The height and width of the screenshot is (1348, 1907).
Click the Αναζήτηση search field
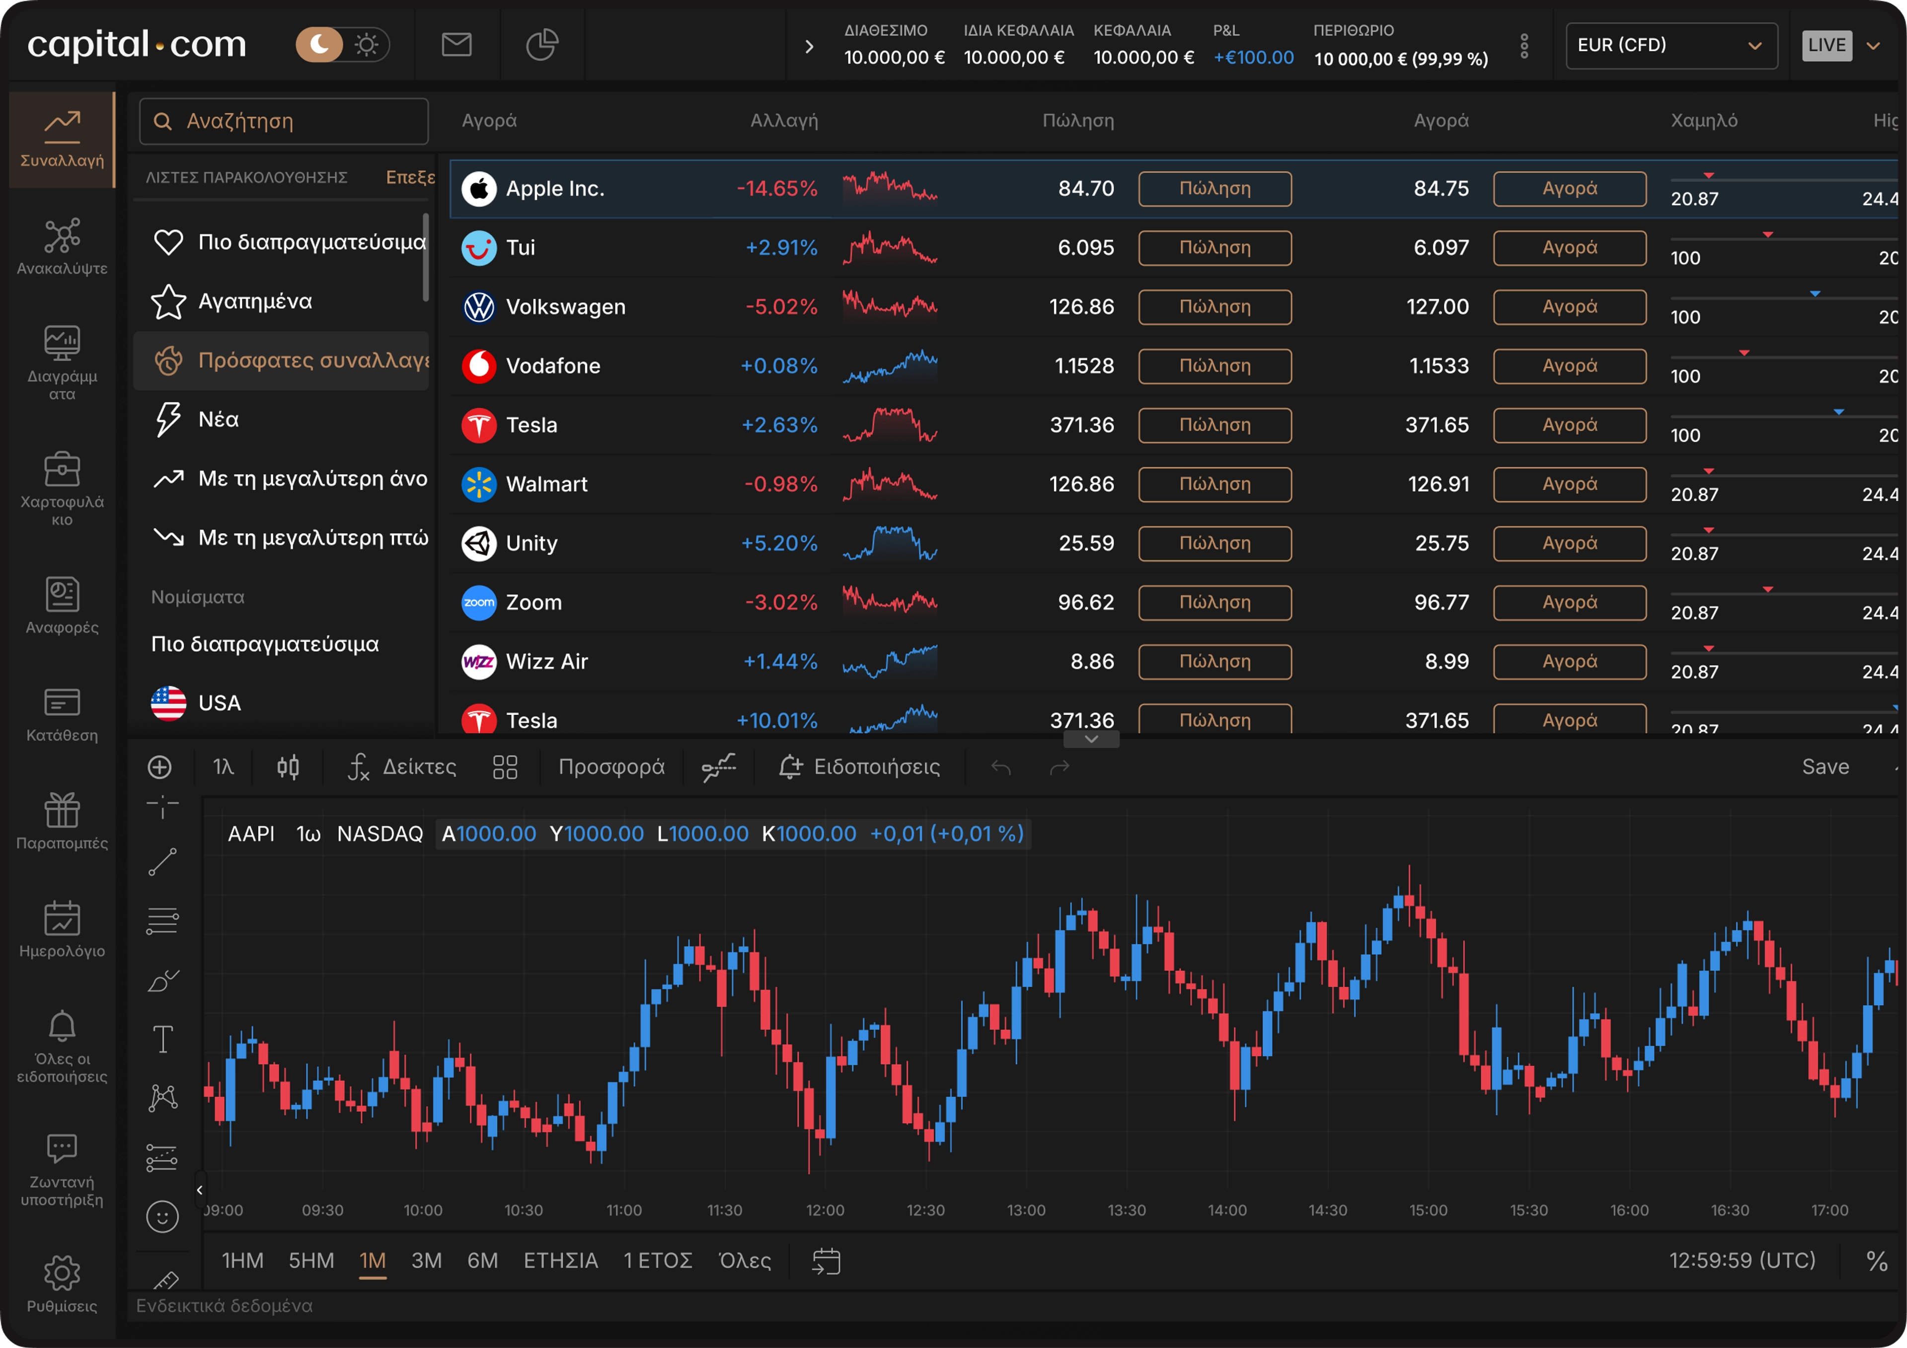[284, 121]
